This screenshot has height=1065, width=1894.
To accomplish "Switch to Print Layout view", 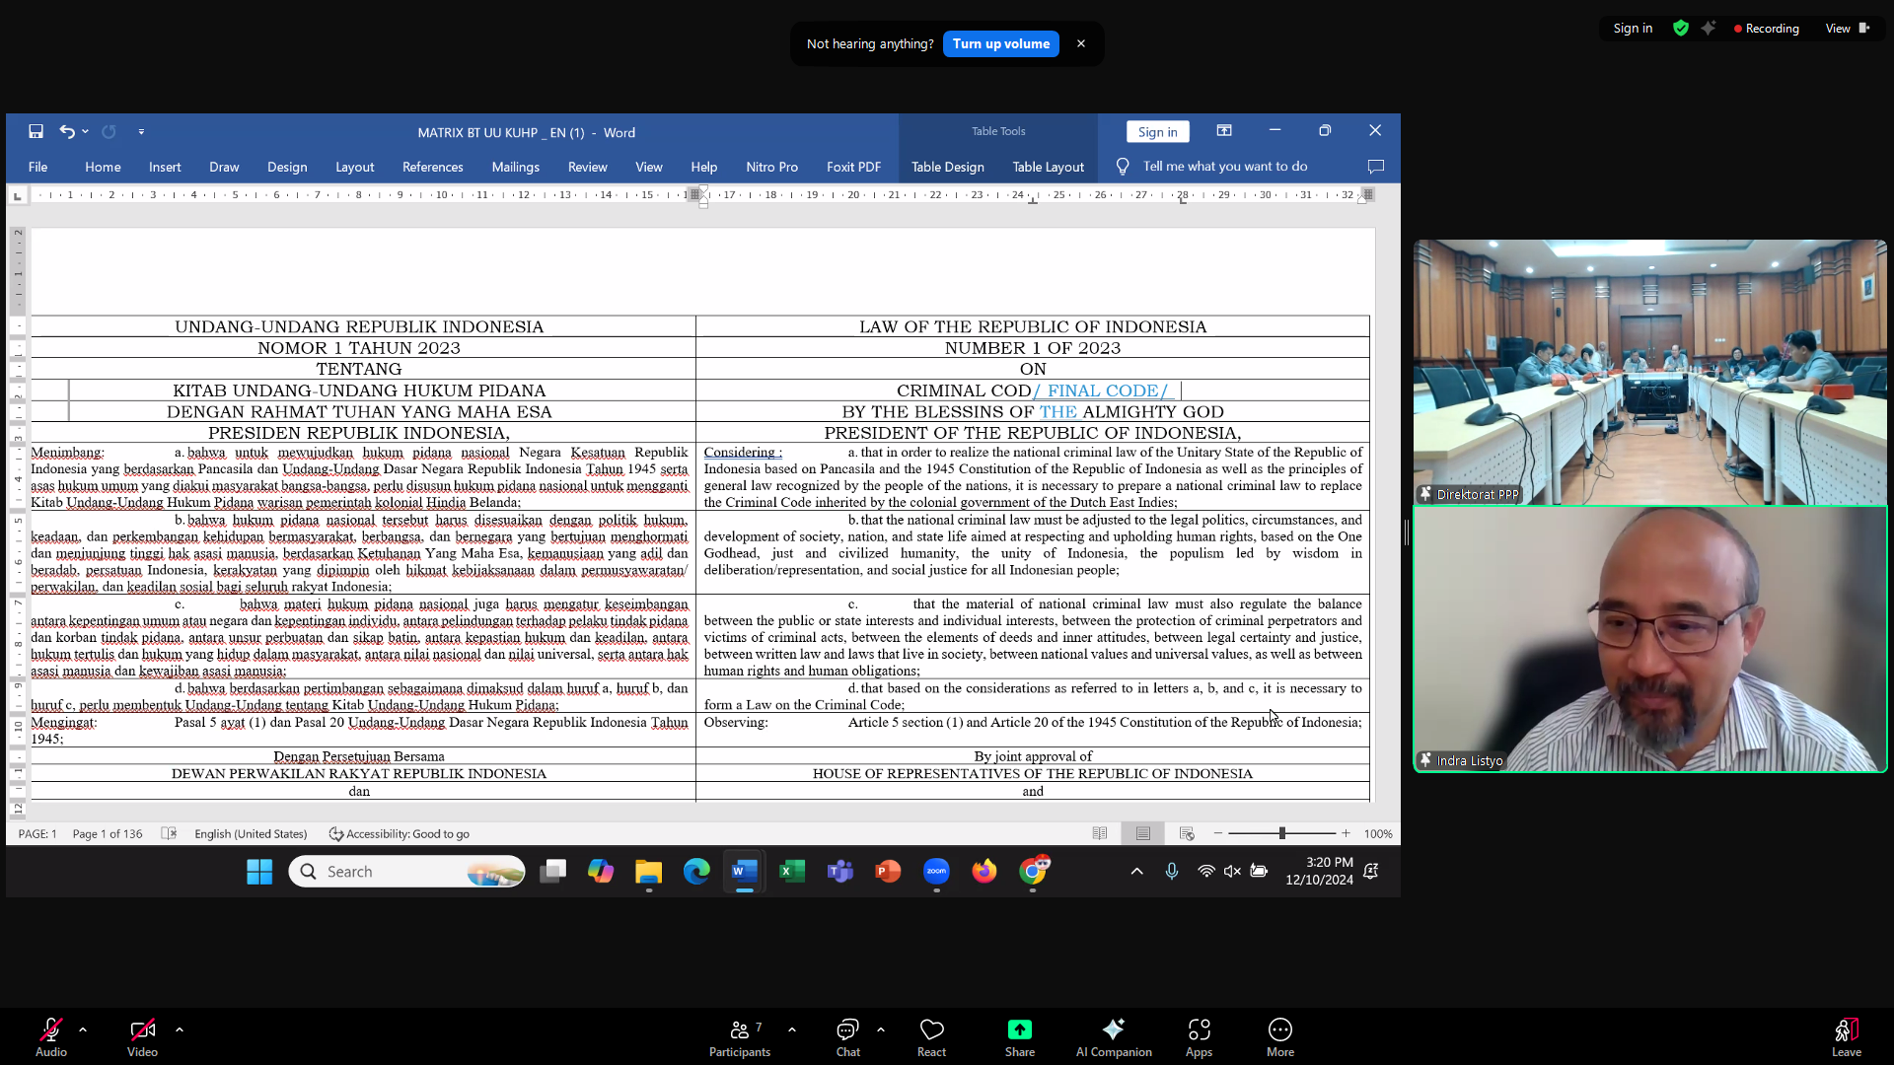I will click(x=1142, y=833).
